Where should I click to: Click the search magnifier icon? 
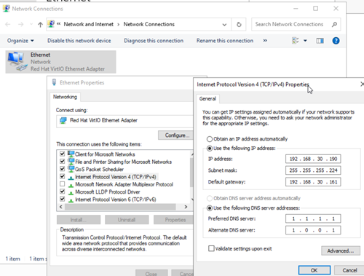[x=334, y=24]
